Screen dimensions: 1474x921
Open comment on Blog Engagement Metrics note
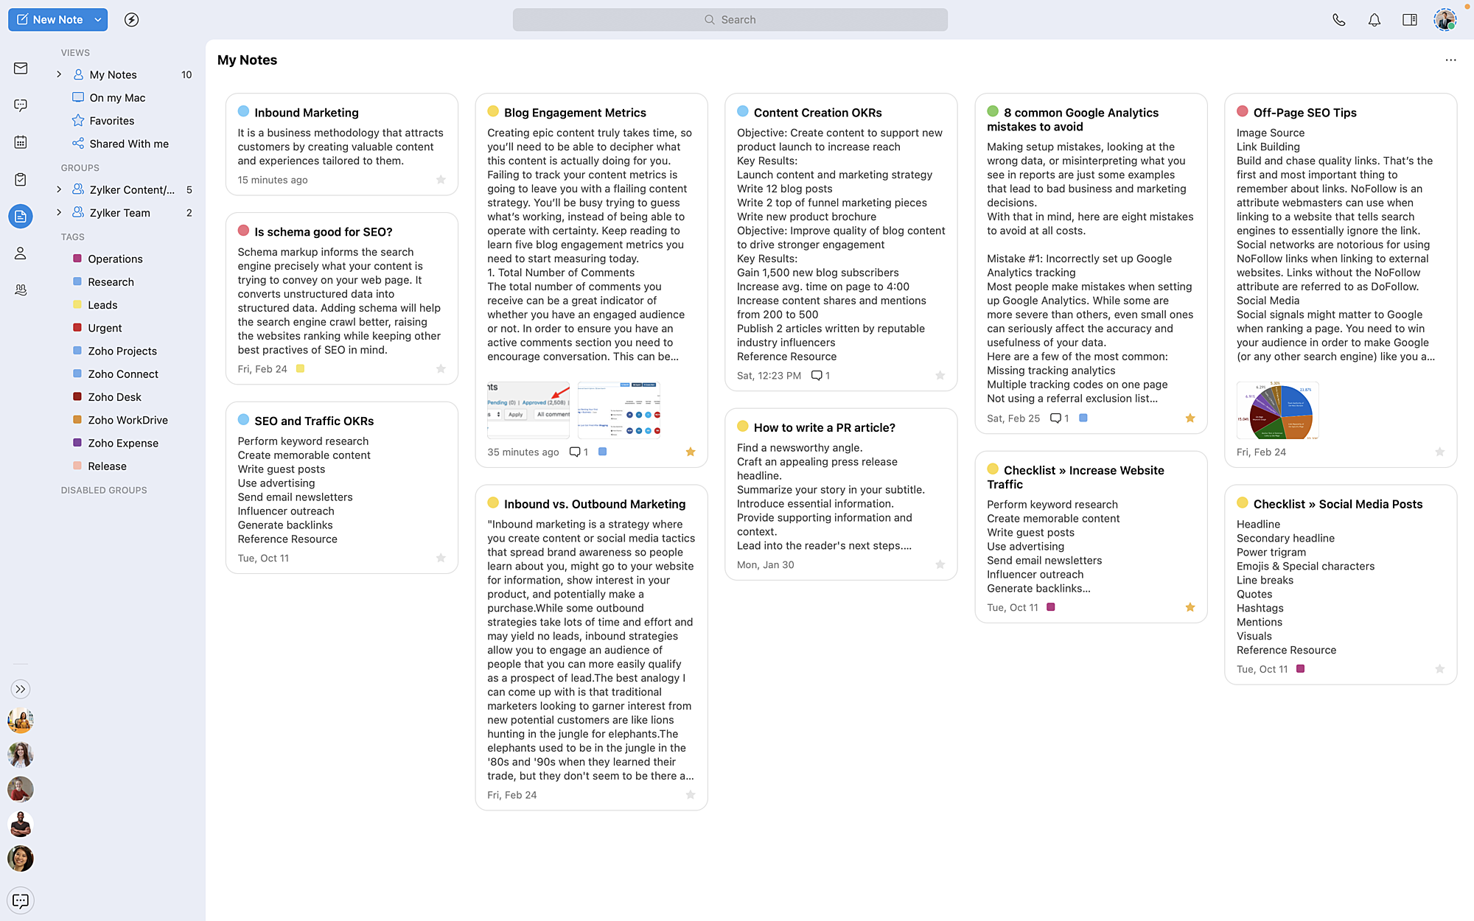pos(575,452)
